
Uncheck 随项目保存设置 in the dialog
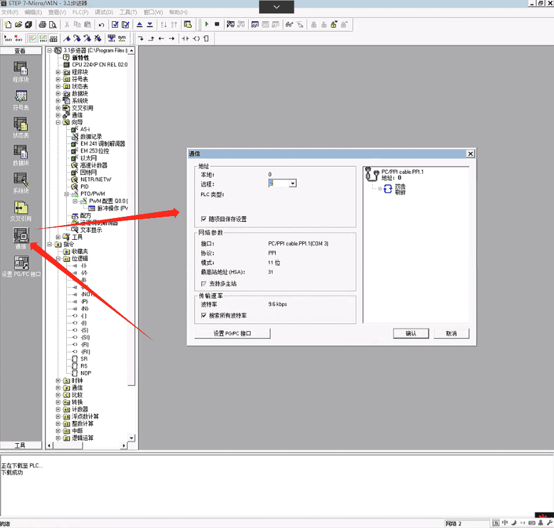coord(202,219)
